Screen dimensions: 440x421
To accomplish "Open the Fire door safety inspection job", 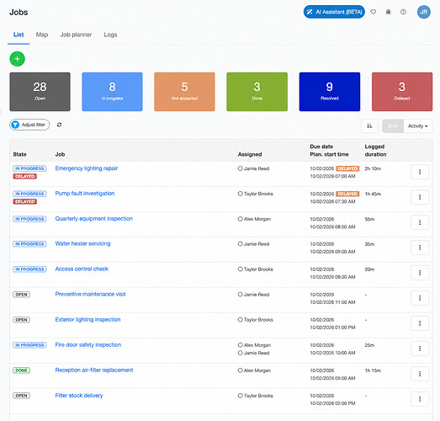I will tap(88, 344).
